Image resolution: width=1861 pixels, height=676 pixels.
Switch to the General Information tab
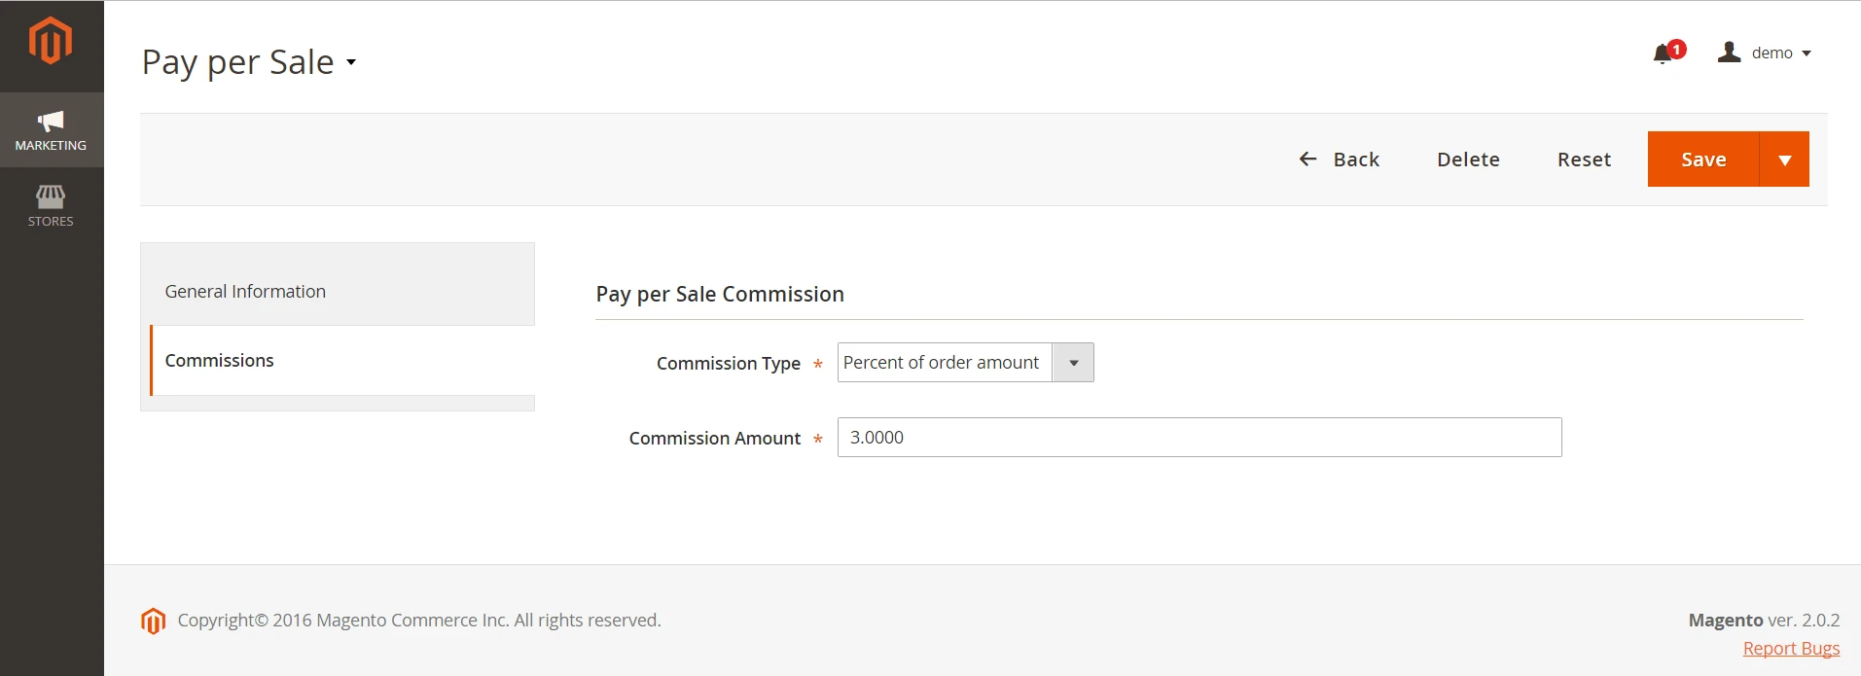pyautogui.click(x=245, y=291)
